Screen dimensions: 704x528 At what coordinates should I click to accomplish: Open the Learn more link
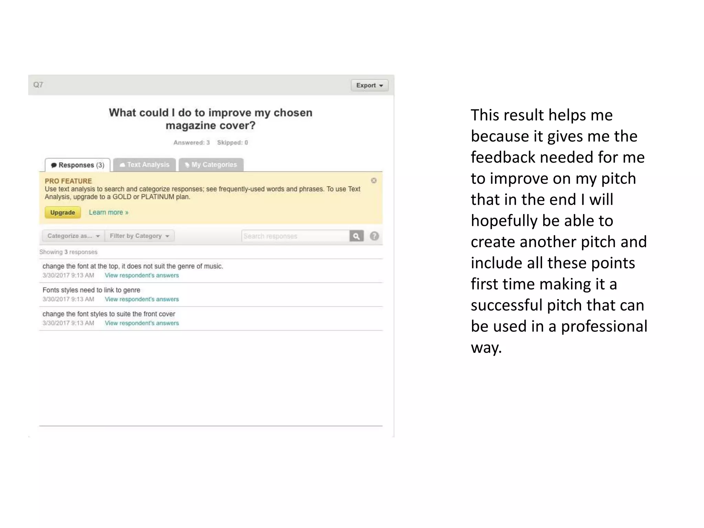coord(109,212)
